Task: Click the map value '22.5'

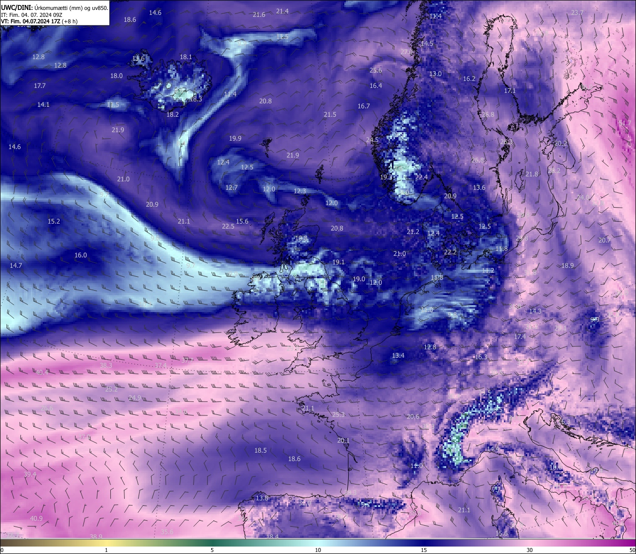Action: click(x=228, y=226)
